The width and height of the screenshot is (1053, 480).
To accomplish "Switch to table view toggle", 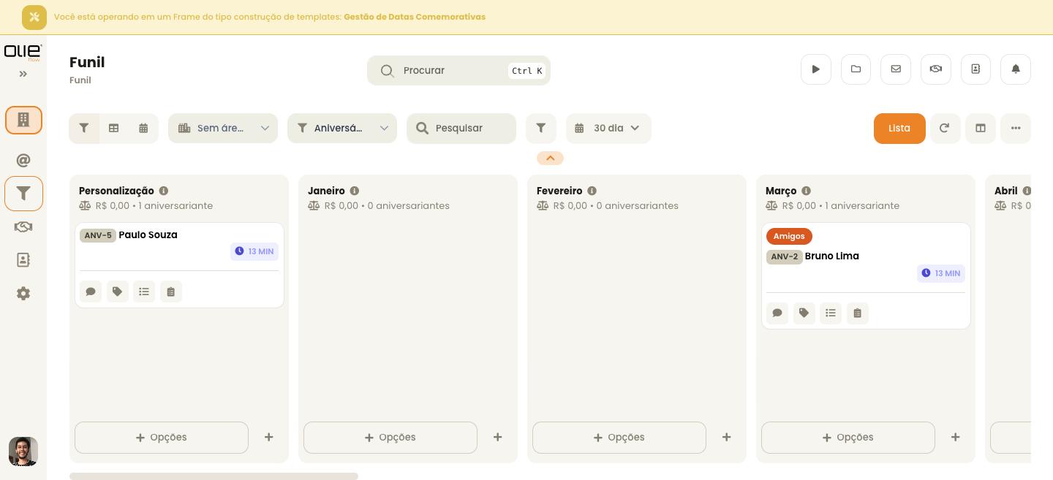I will (x=114, y=128).
